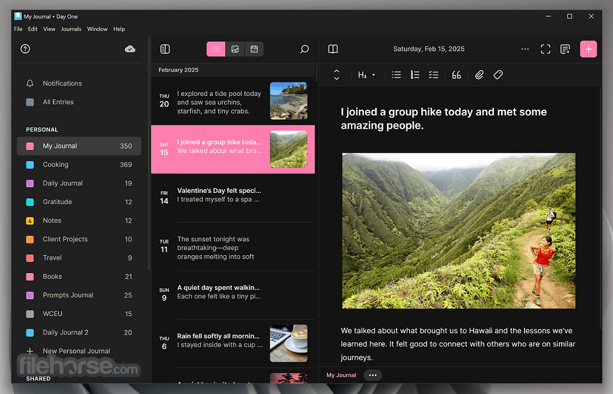Create a new entry with plus button

coord(588,49)
